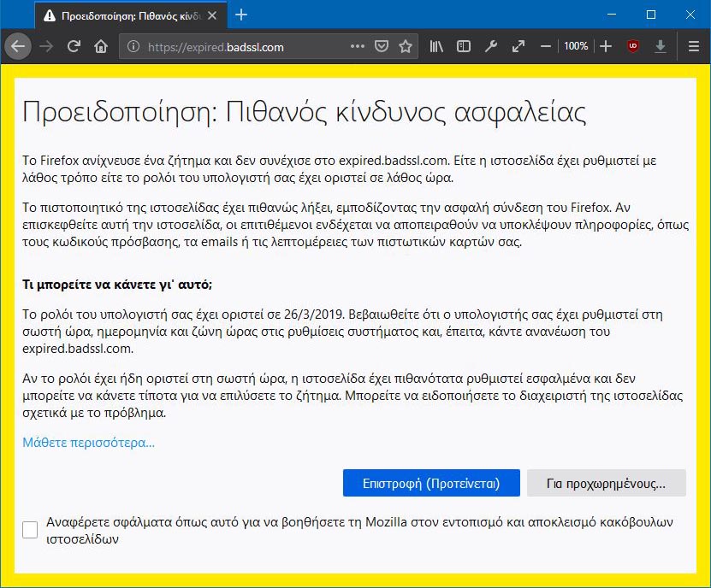Image resolution: width=711 pixels, height=588 pixels.
Task: Open developer tools wrench icon
Action: point(490,46)
